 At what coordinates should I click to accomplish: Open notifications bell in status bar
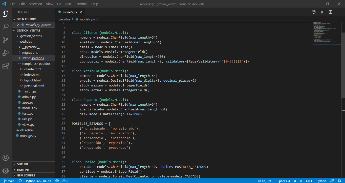coord(339,181)
